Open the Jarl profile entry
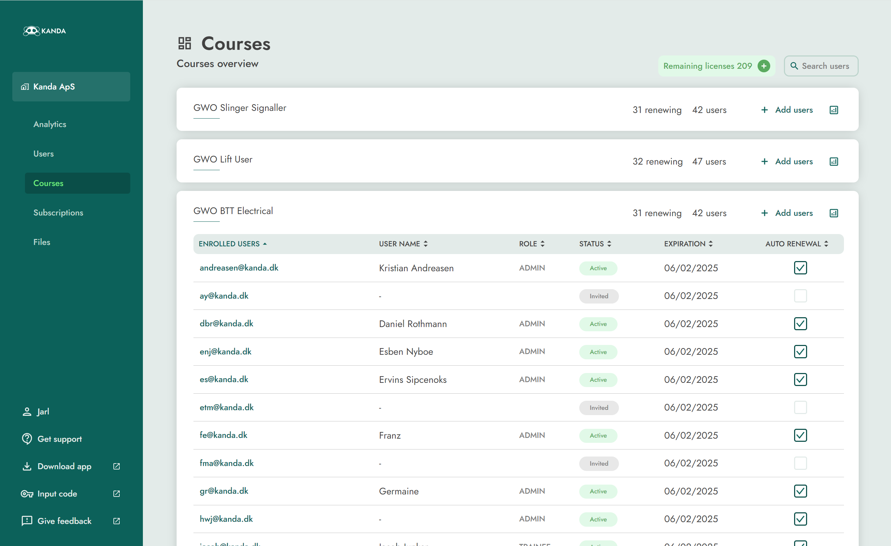The width and height of the screenshot is (891, 546). (x=35, y=412)
